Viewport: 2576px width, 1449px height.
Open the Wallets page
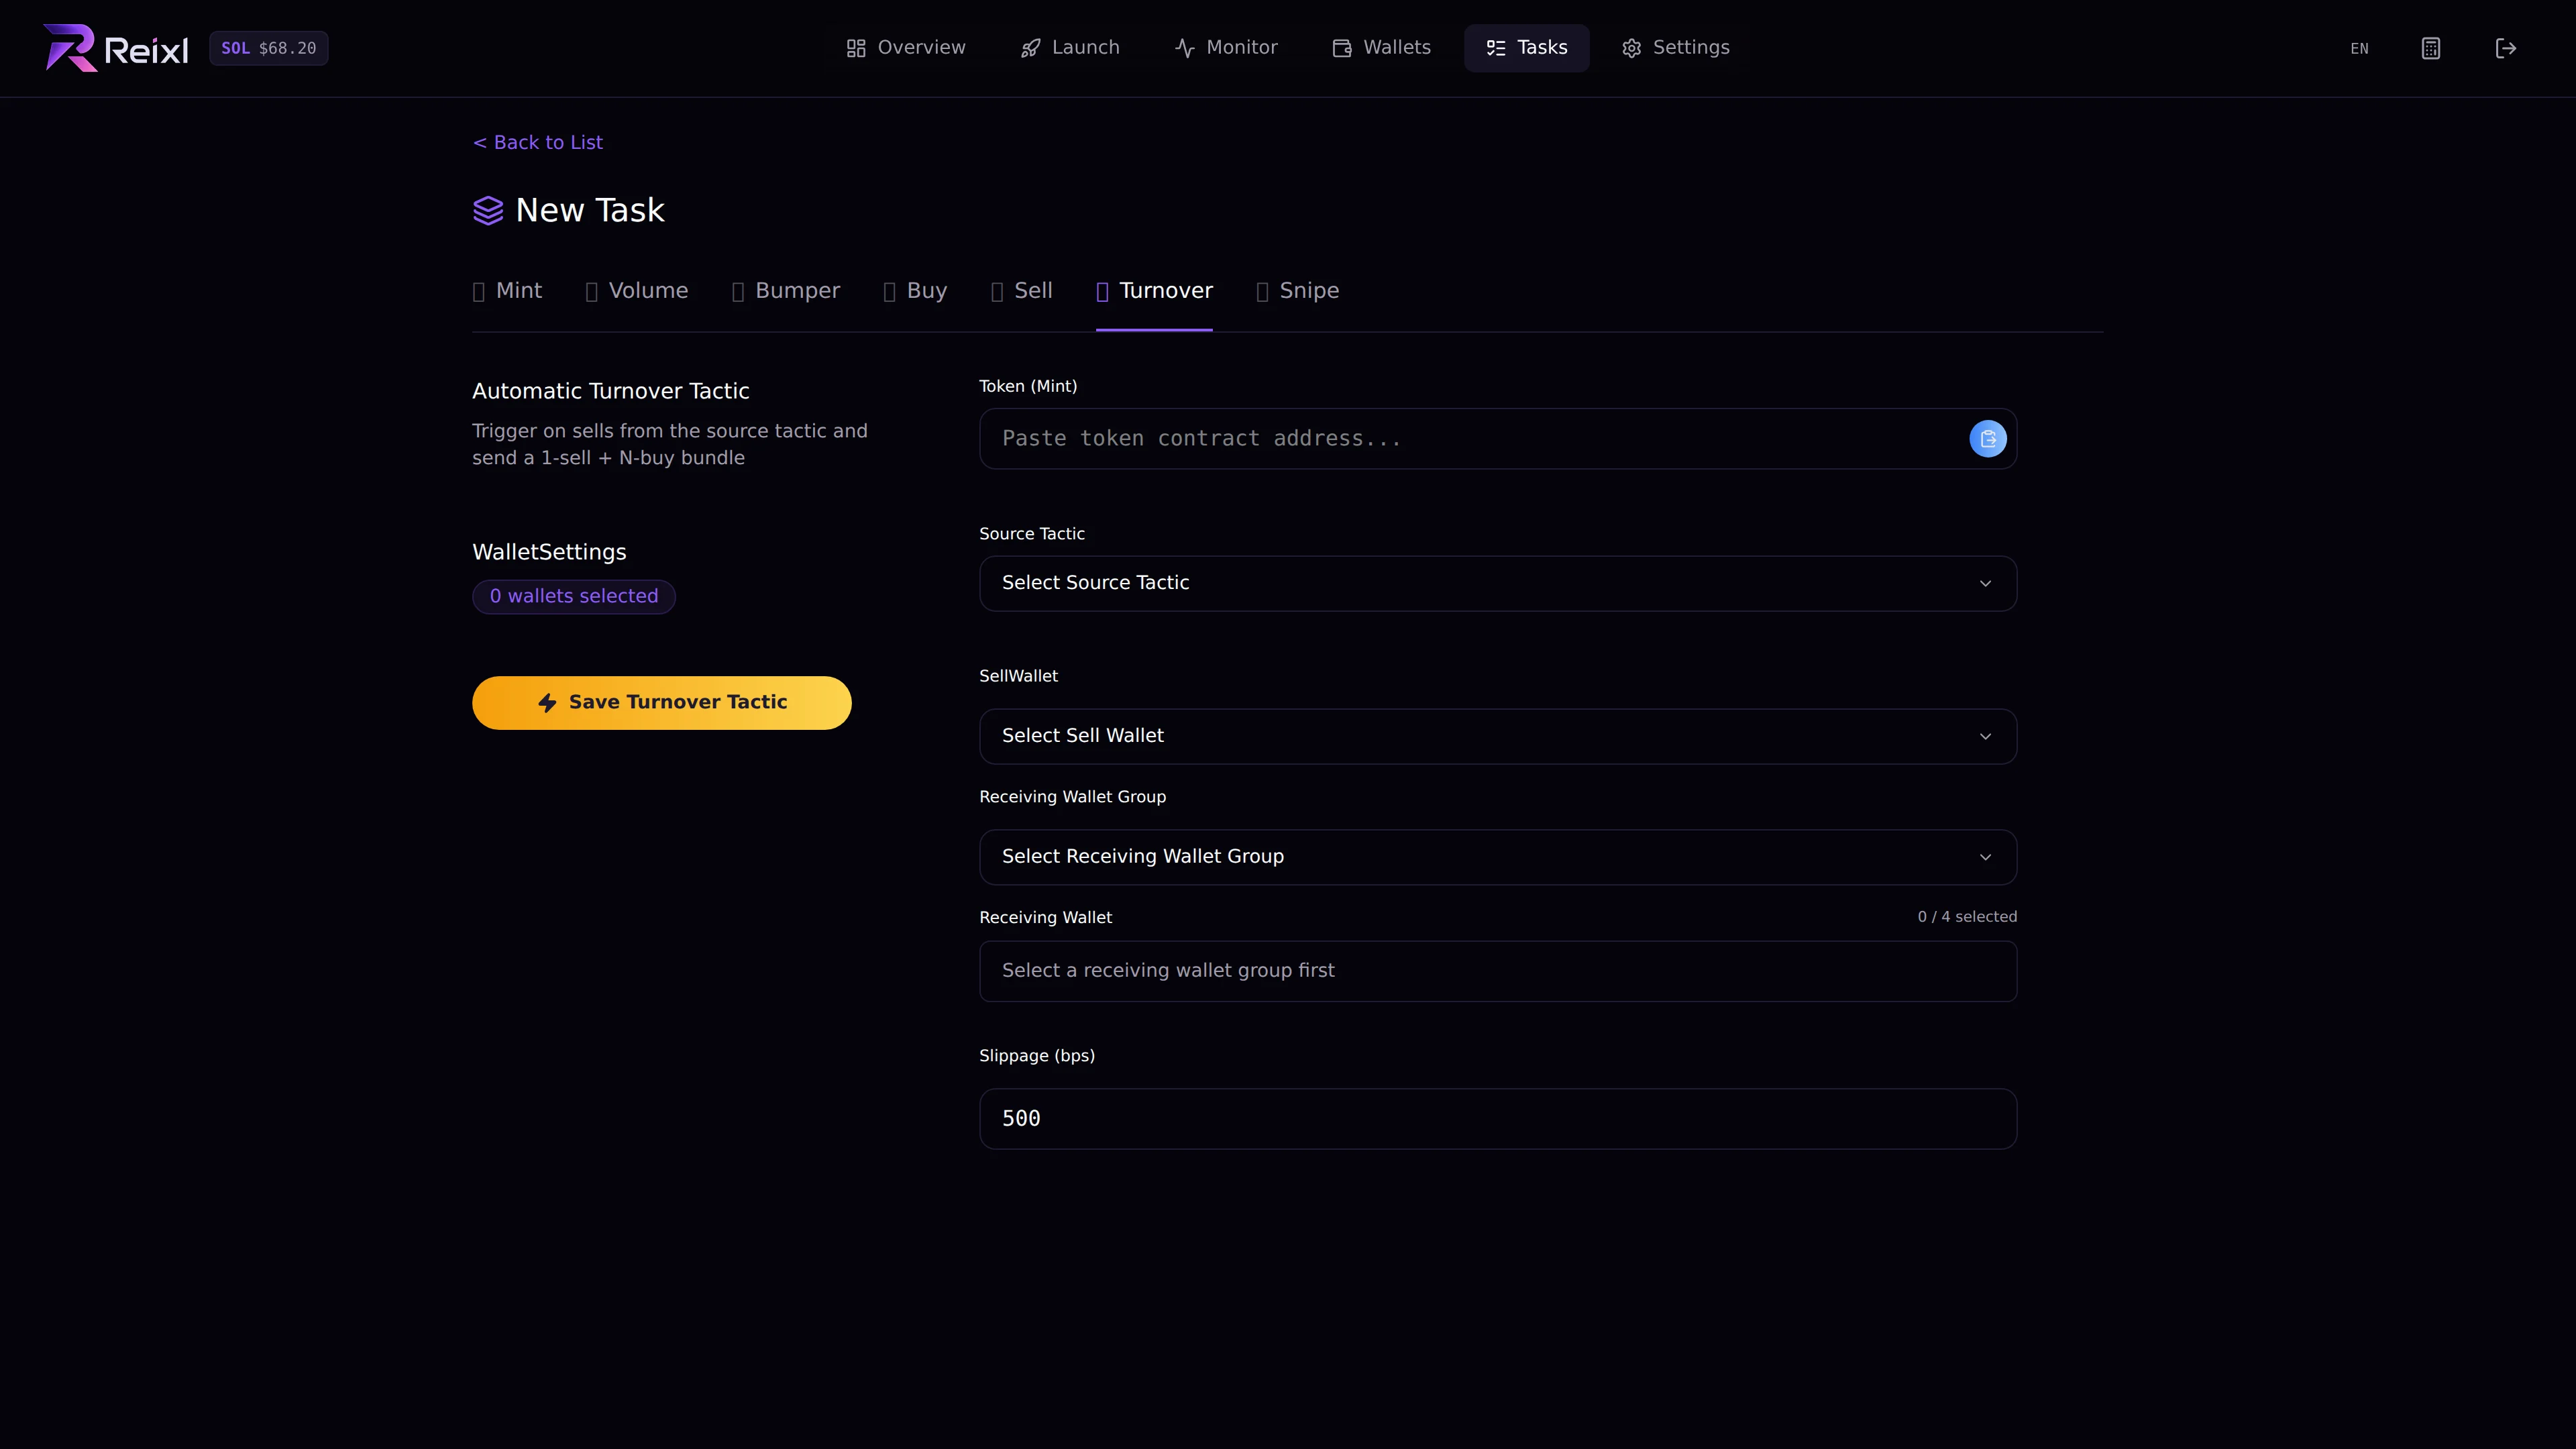[x=1382, y=48]
